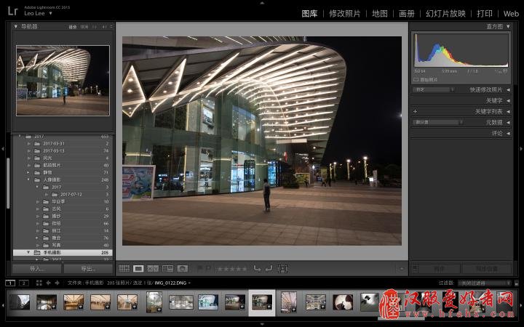524x327 pixels.
Task: Collapse the 导航器 navigator panel
Action: tap(17, 26)
